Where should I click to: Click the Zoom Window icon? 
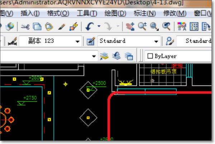click(x=154, y=26)
